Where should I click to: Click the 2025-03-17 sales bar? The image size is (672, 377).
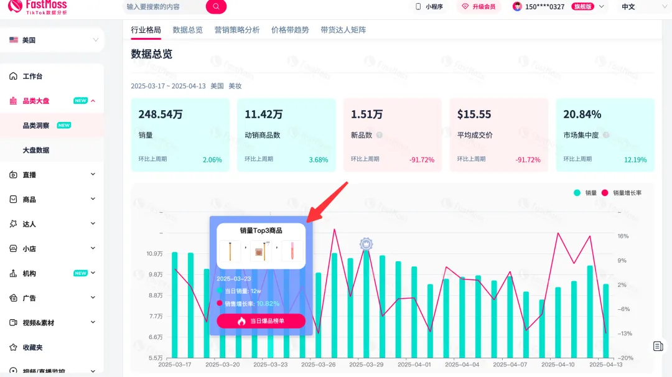coord(174,305)
